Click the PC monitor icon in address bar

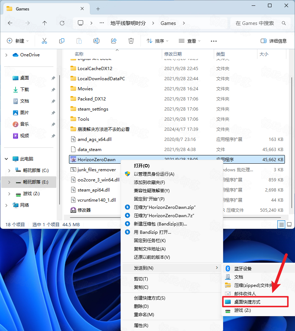point(81,23)
